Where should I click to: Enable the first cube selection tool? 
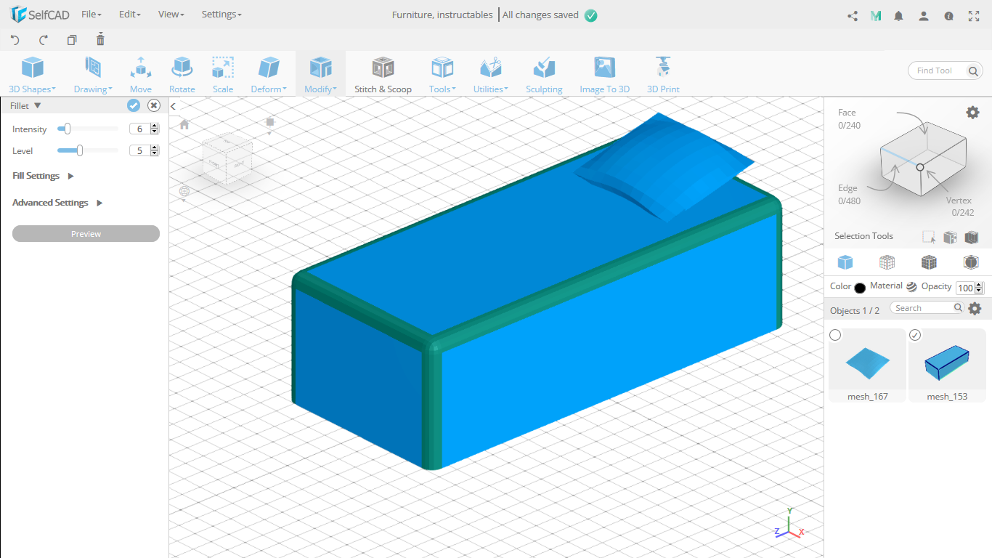point(950,237)
